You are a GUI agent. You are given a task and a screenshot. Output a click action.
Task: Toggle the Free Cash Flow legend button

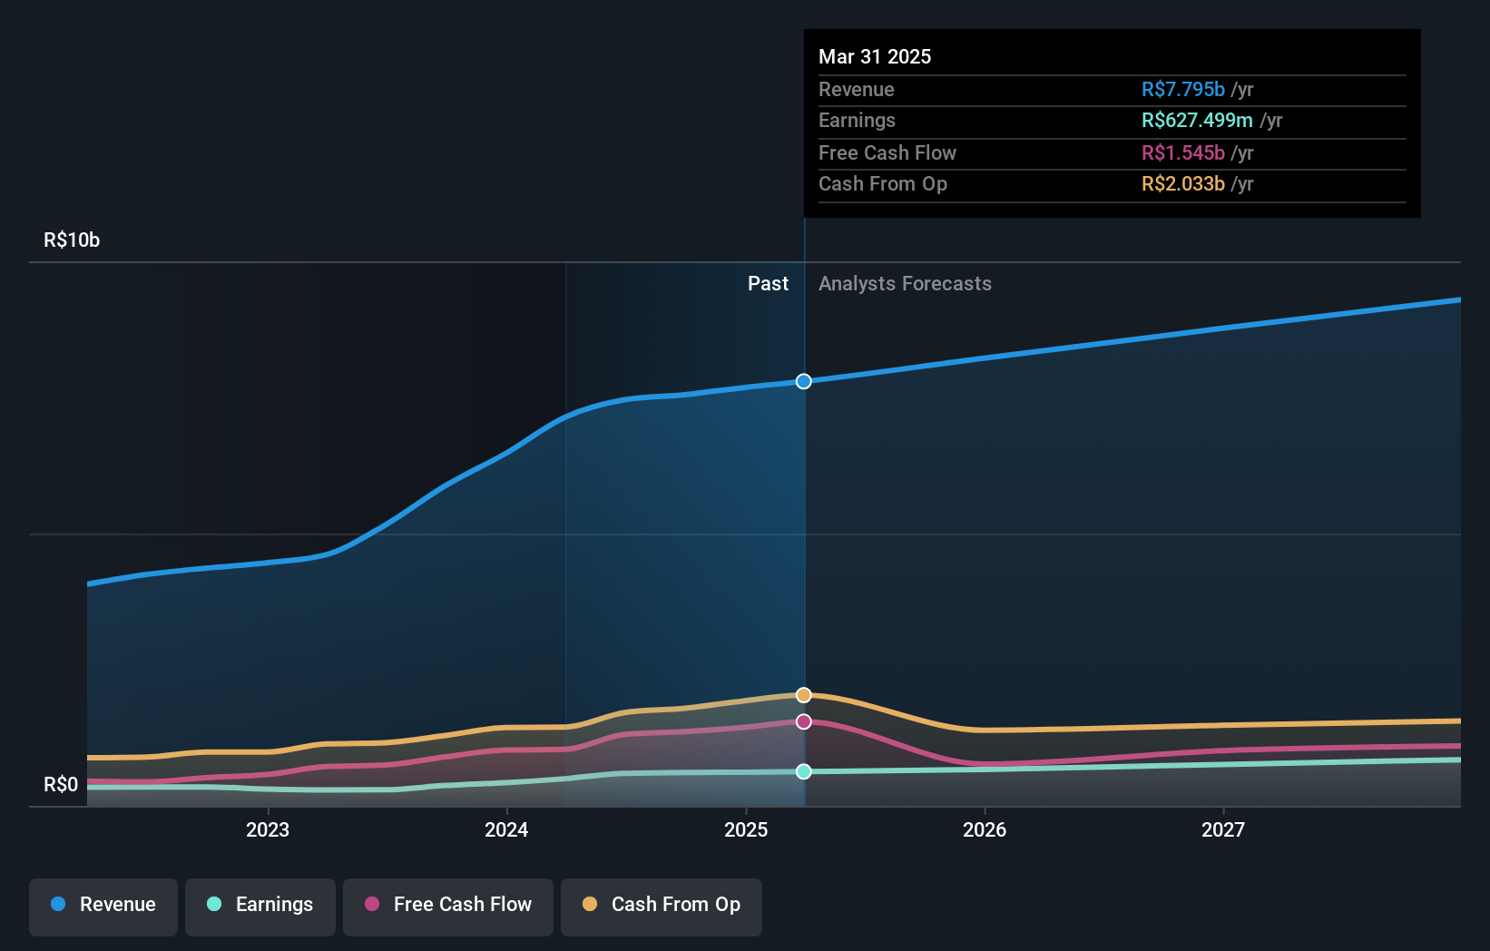pos(448,907)
